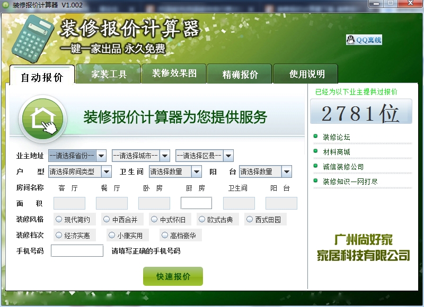Open the 装修效果图 tab
Viewport: 424px width, 307px height.
(174, 74)
